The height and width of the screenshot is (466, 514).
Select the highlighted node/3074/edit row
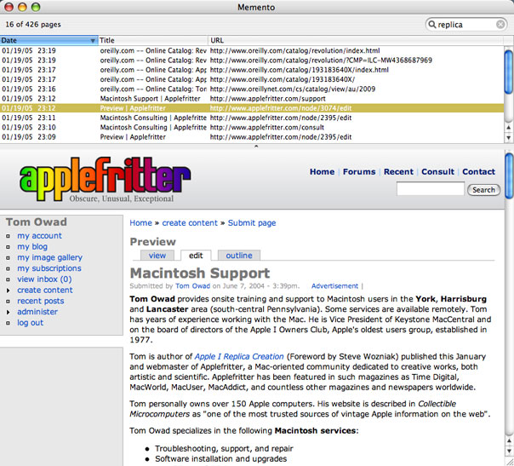click(252, 108)
